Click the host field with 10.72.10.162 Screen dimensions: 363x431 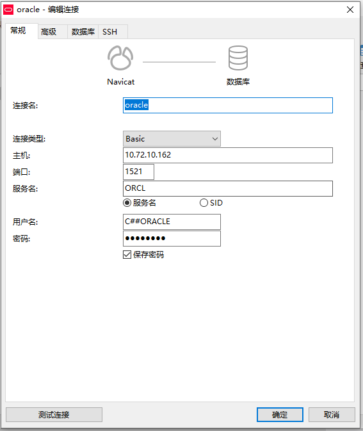(228, 156)
